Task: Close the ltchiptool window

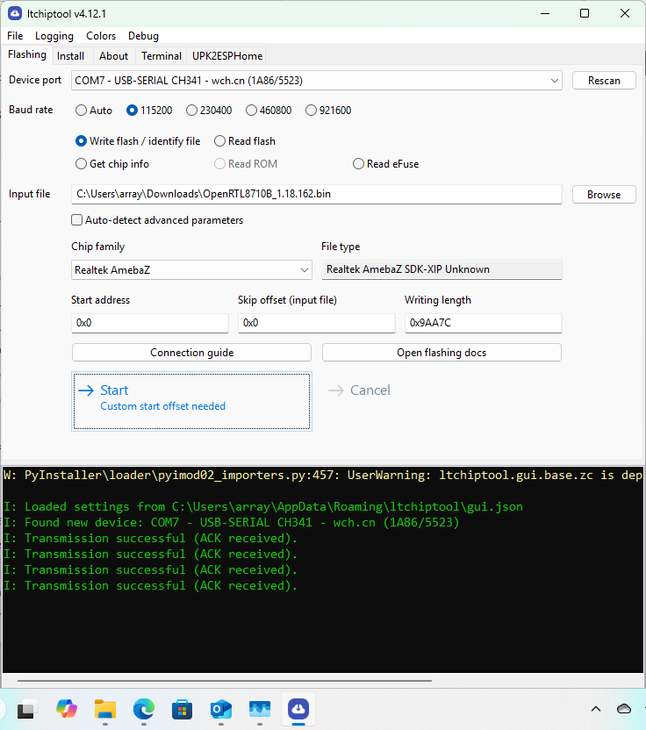Action: (625, 13)
